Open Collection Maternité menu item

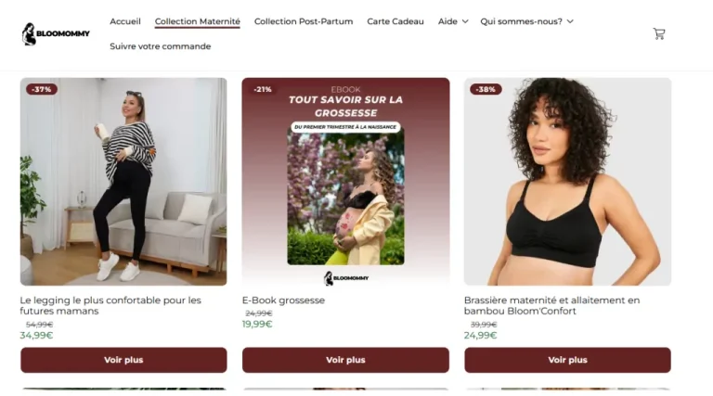(198, 21)
